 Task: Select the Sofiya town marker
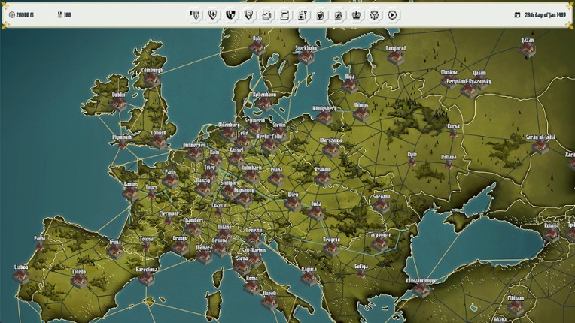click(361, 274)
